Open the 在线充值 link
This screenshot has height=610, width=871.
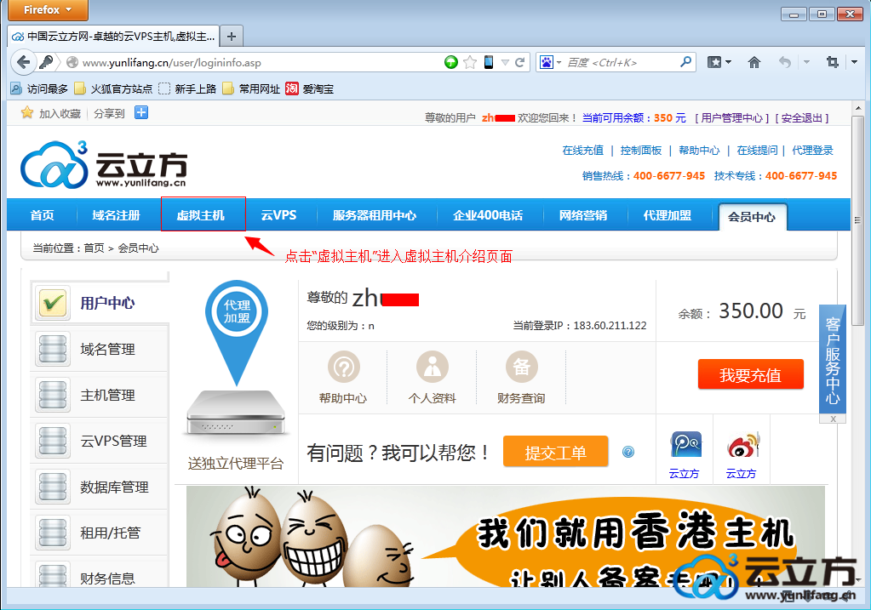coord(582,150)
